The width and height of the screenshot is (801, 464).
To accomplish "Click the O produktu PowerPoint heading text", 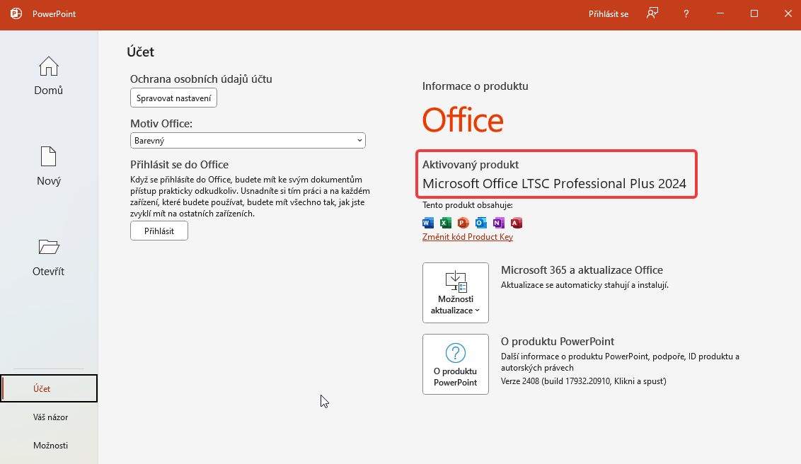I will pyautogui.click(x=558, y=342).
